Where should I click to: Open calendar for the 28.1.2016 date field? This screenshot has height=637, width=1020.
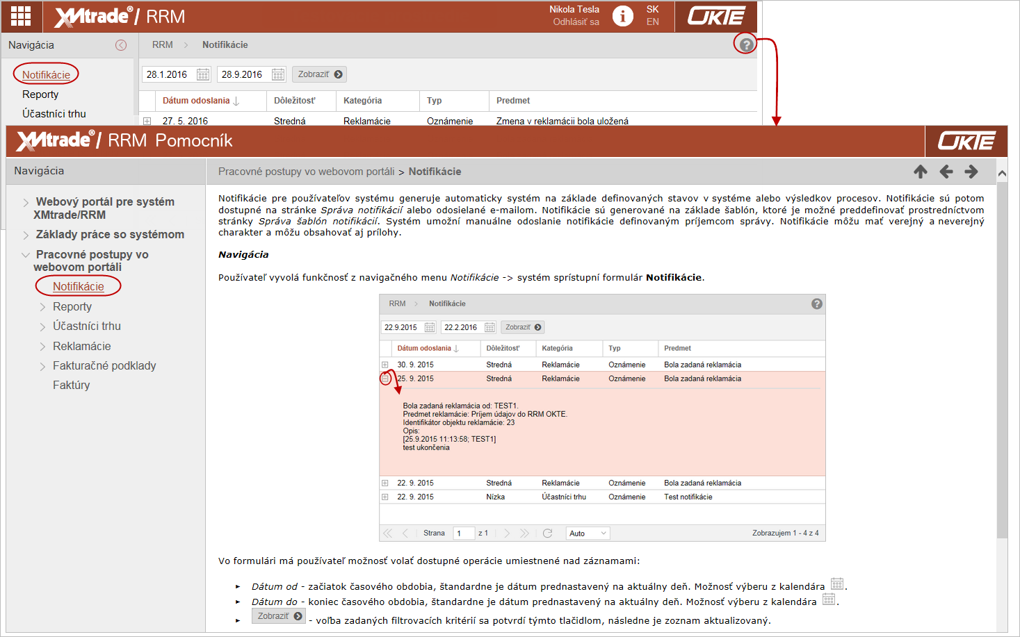tap(203, 74)
